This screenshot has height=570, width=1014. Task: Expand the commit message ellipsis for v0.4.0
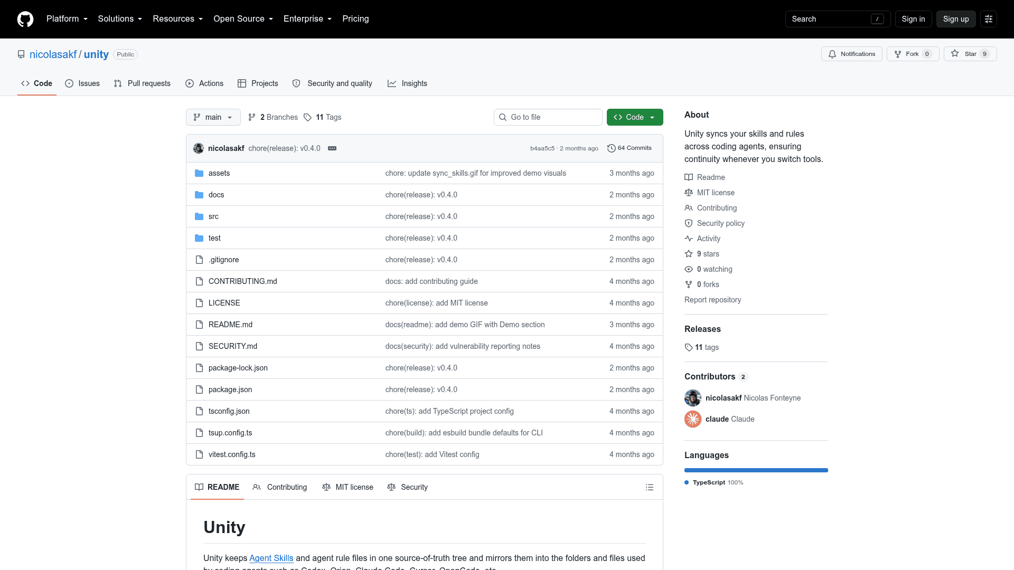(332, 148)
